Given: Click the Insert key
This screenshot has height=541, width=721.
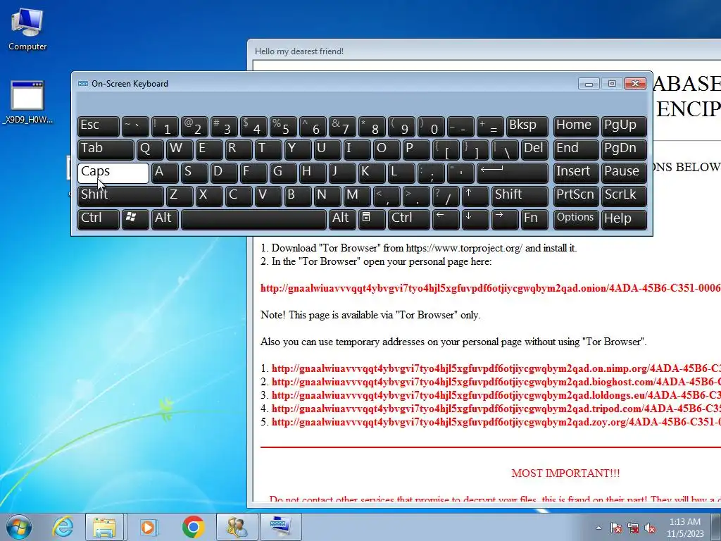Looking at the screenshot, I should (576, 173).
